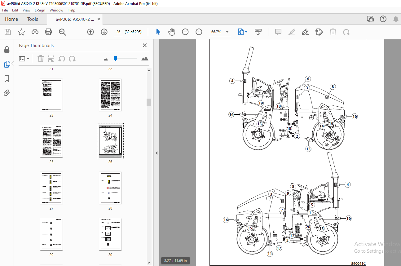Go to the next page with down arrow
The image size is (401, 266).
pyautogui.click(x=104, y=32)
